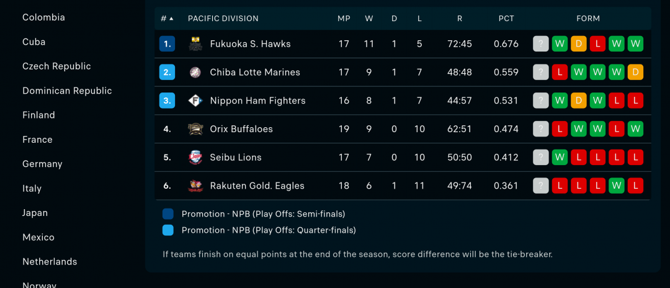Click the Orix Buffaloes team logo
670x288 pixels.
pos(195,129)
